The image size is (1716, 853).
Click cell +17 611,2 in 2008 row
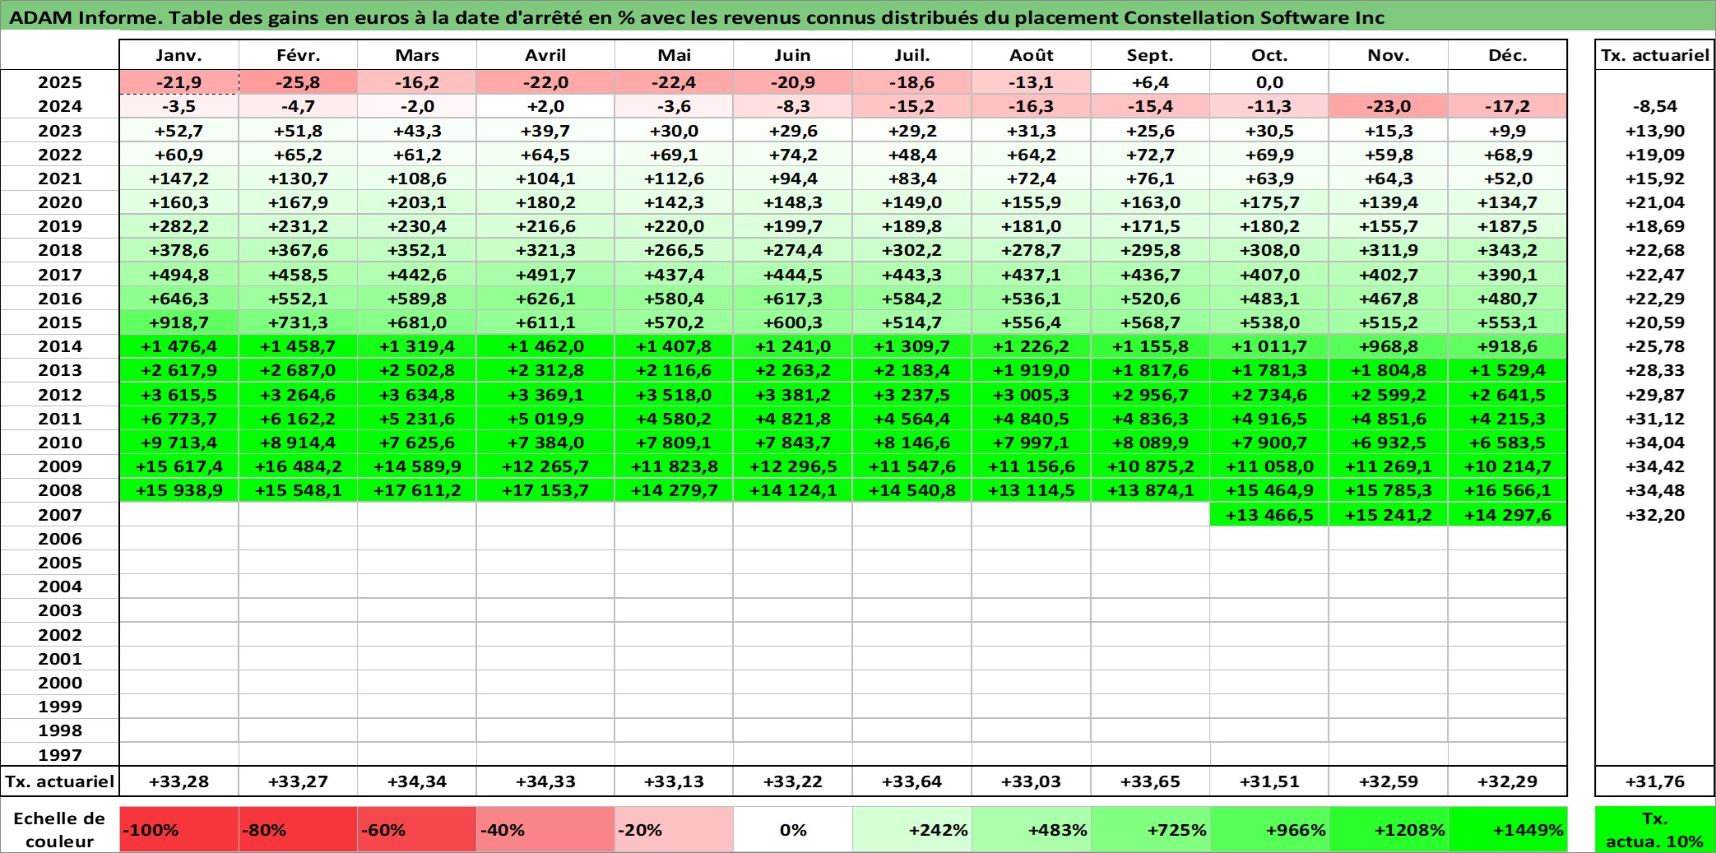(x=417, y=490)
